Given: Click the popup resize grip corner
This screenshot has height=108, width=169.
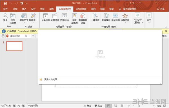Looking at the screenshot, I should [x=161, y=83].
